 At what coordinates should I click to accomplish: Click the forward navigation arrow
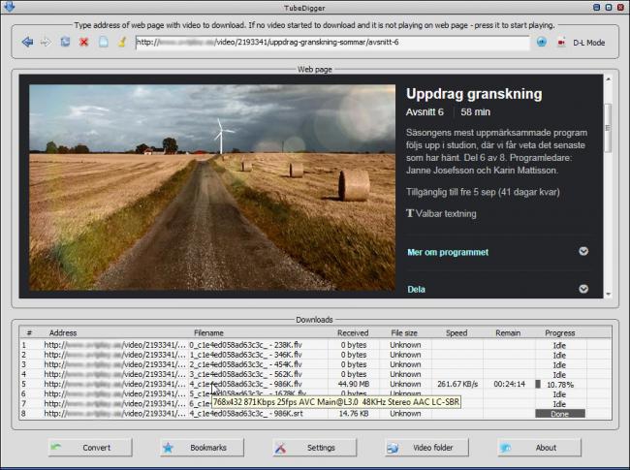point(46,43)
